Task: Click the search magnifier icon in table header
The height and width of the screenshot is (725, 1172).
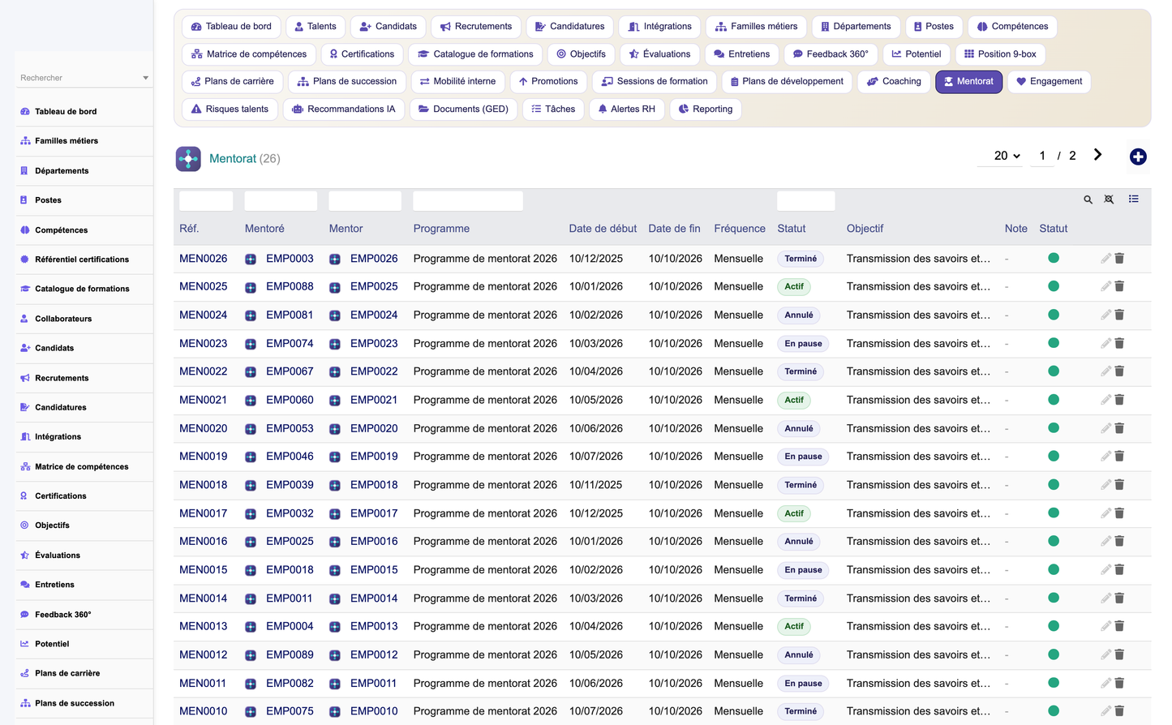Action: [x=1088, y=199]
